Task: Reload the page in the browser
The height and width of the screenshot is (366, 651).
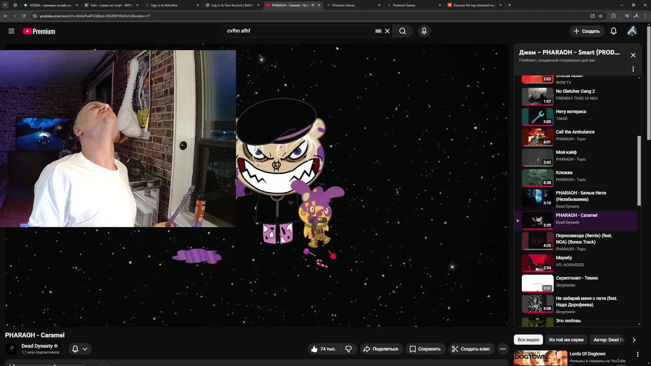Action: (x=24, y=16)
